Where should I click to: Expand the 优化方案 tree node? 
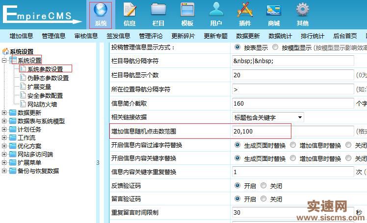point(4,146)
